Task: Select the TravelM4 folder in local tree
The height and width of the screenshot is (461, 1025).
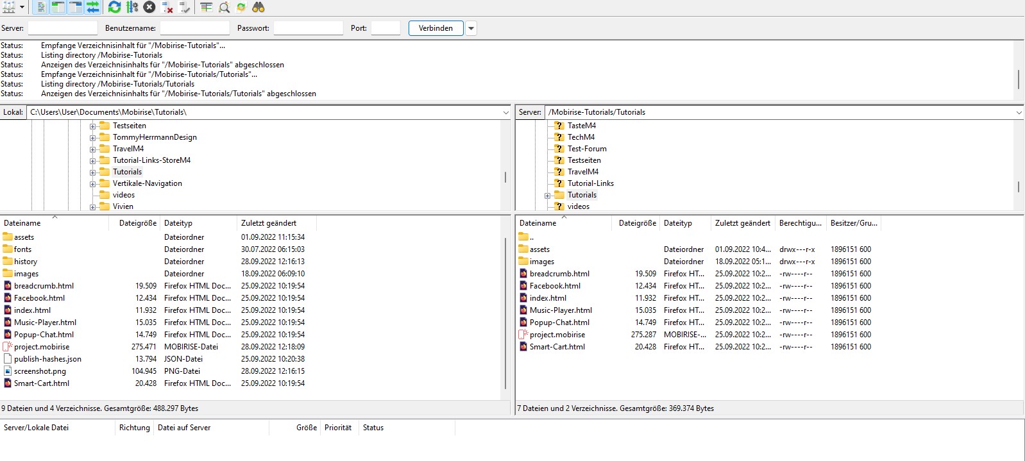Action: pyautogui.click(x=128, y=149)
